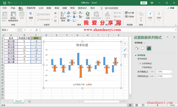Add a new sheet with plus icon
The image size is (178, 107).
30,101
